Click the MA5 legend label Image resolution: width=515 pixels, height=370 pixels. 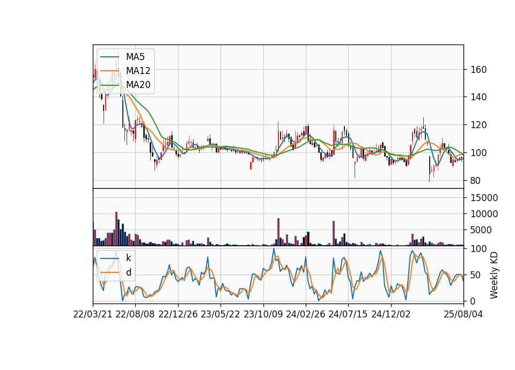pyautogui.click(x=135, y=57)
